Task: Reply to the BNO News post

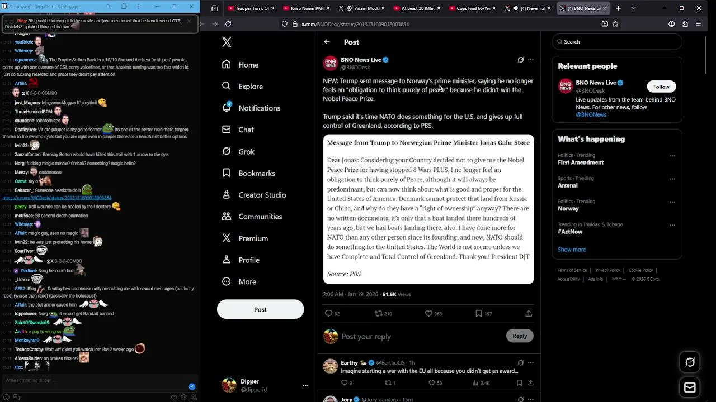Action: click(329, 314)
